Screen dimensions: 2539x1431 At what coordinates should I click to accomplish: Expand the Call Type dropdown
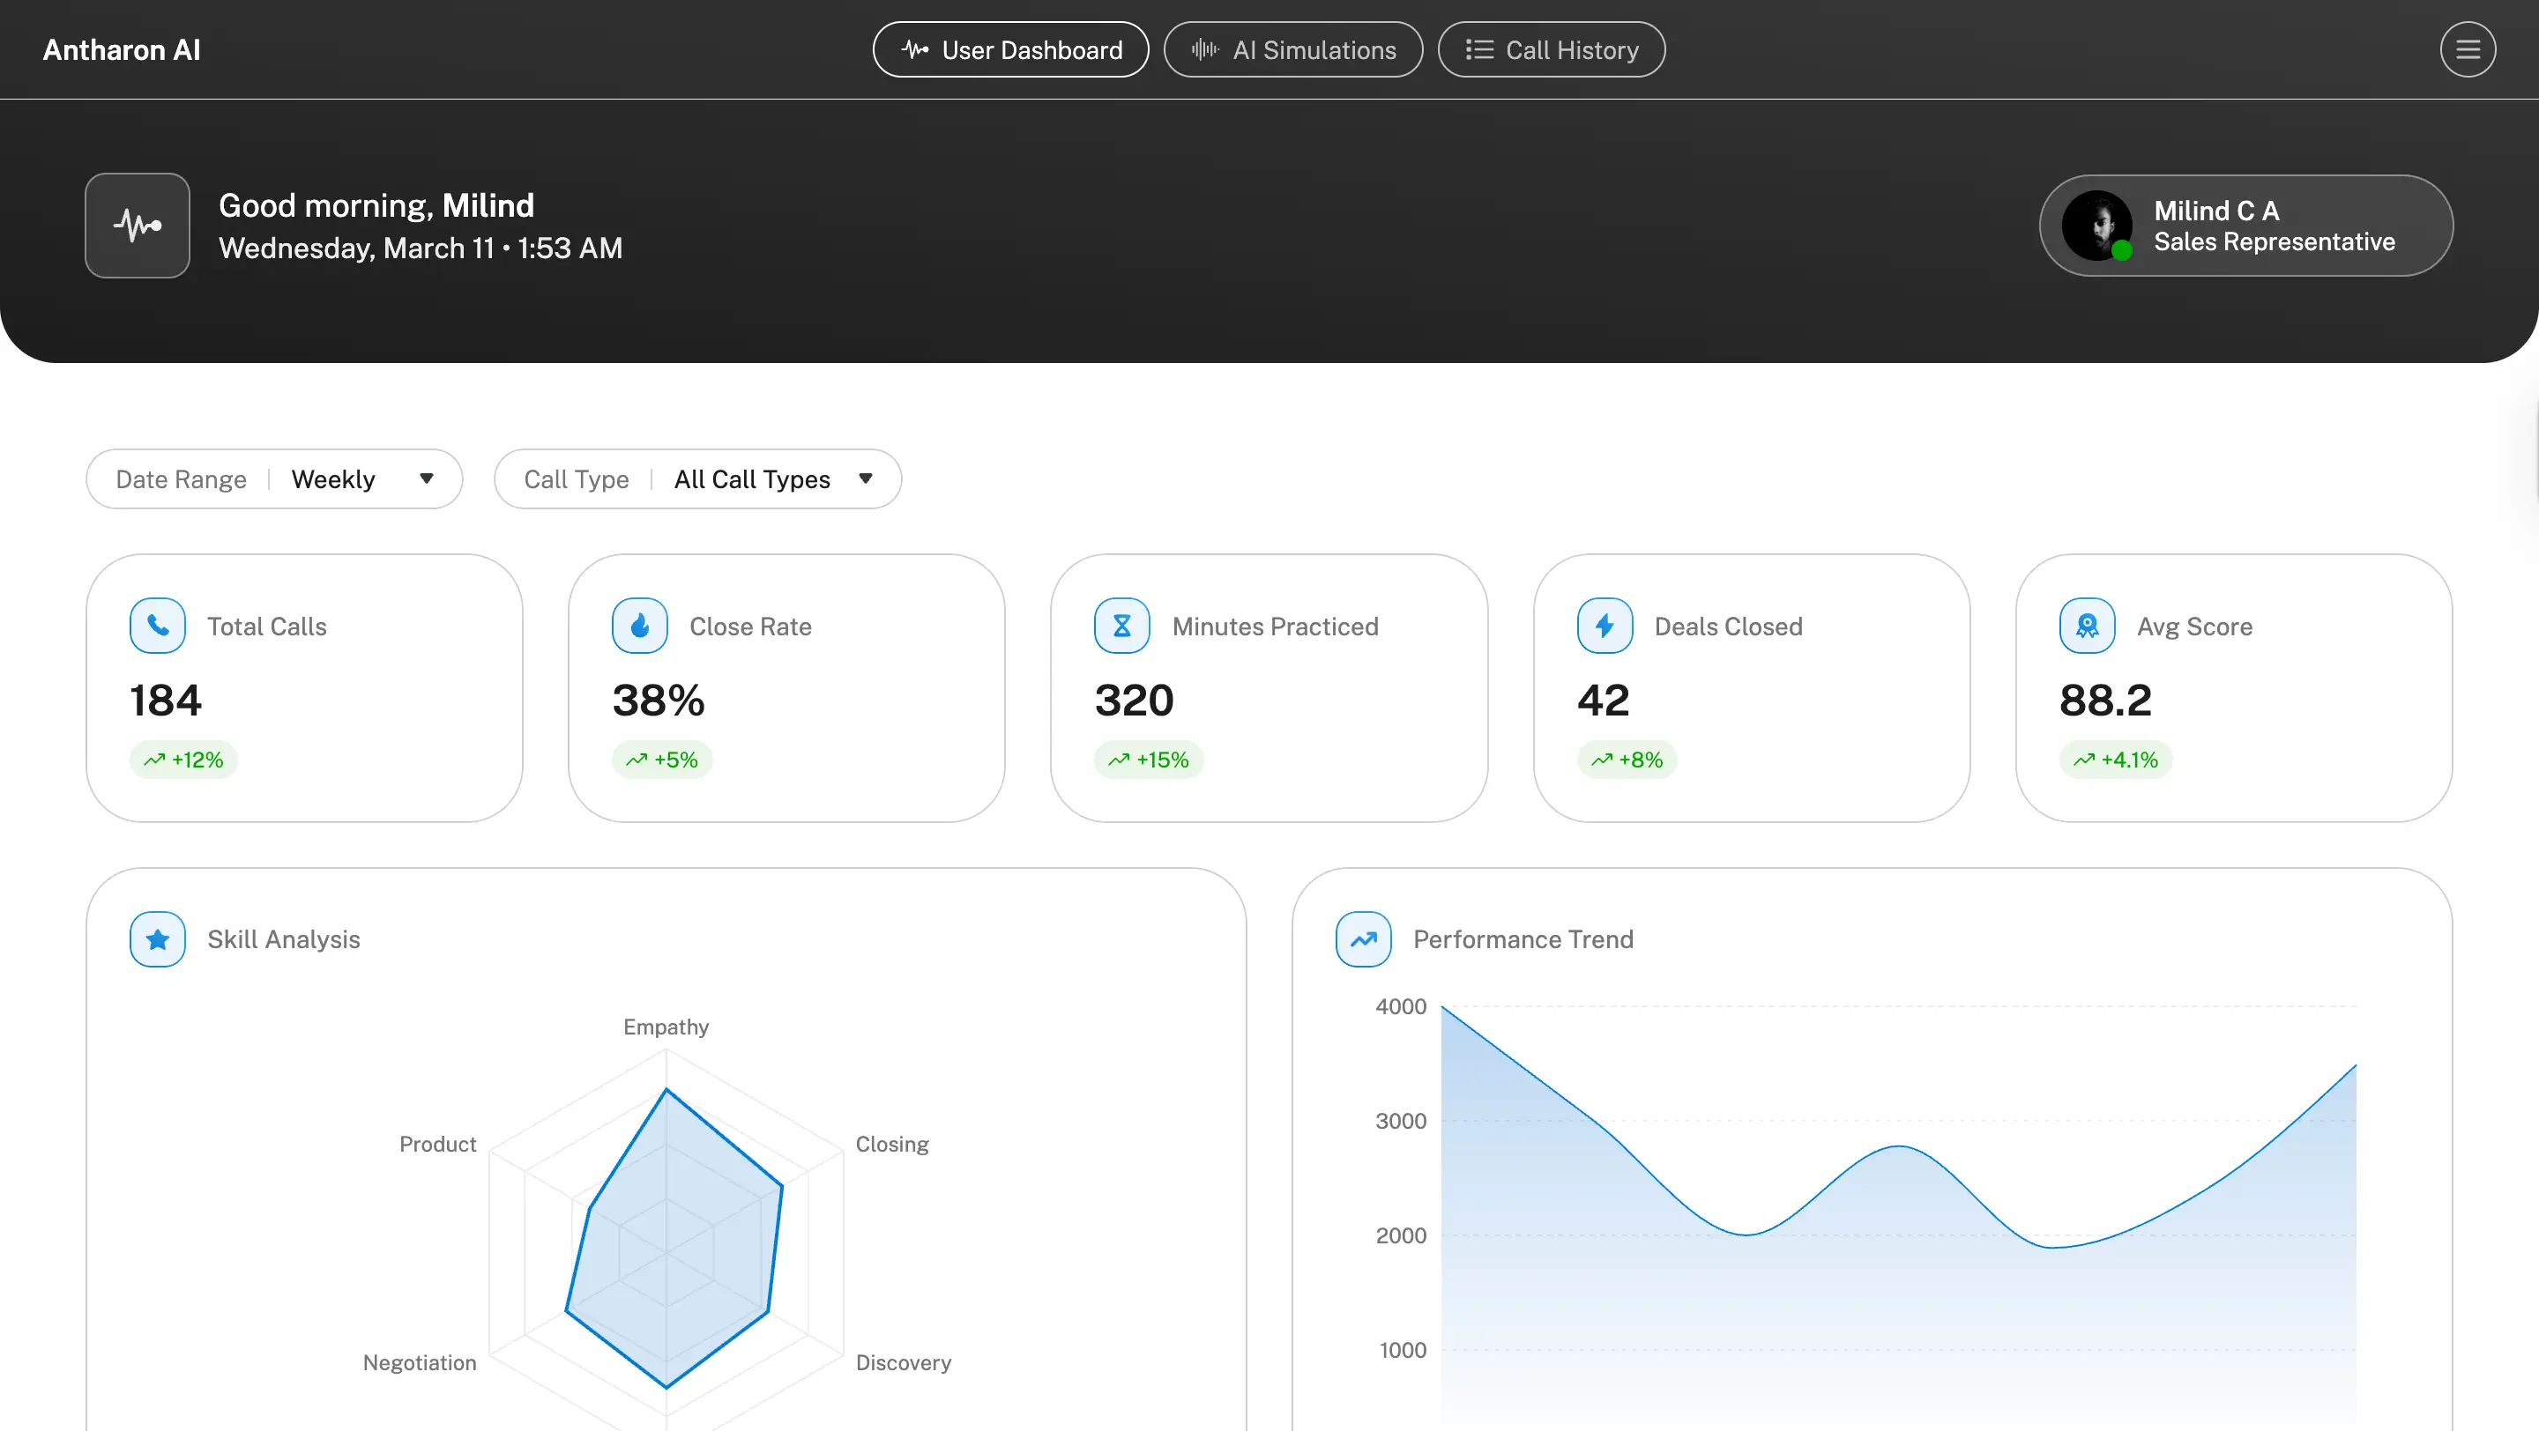point(698,478)
